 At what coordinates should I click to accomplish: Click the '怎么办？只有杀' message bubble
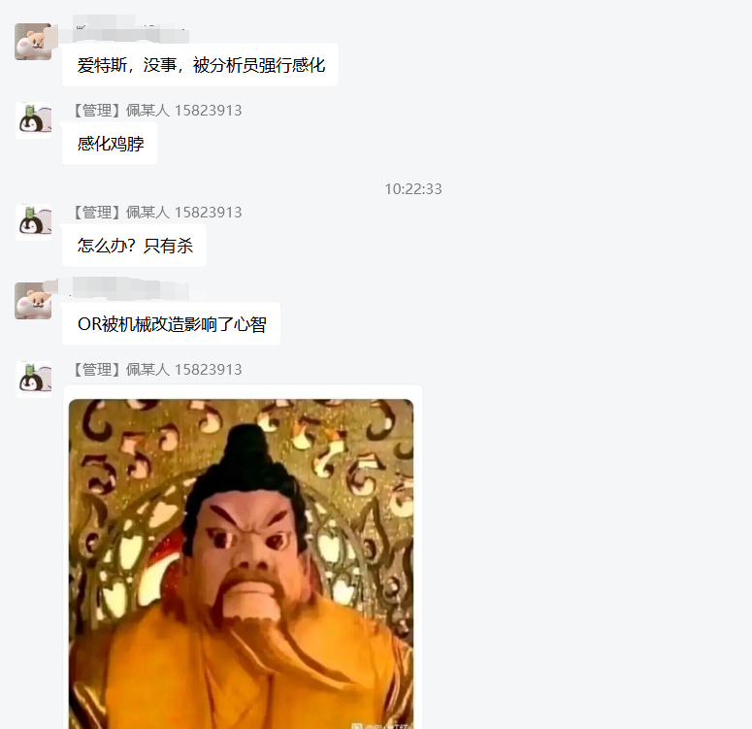(x=134, y=246)
